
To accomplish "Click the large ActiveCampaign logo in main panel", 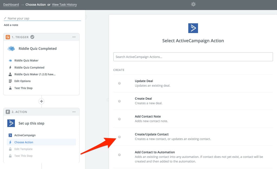I will (193, 28).
